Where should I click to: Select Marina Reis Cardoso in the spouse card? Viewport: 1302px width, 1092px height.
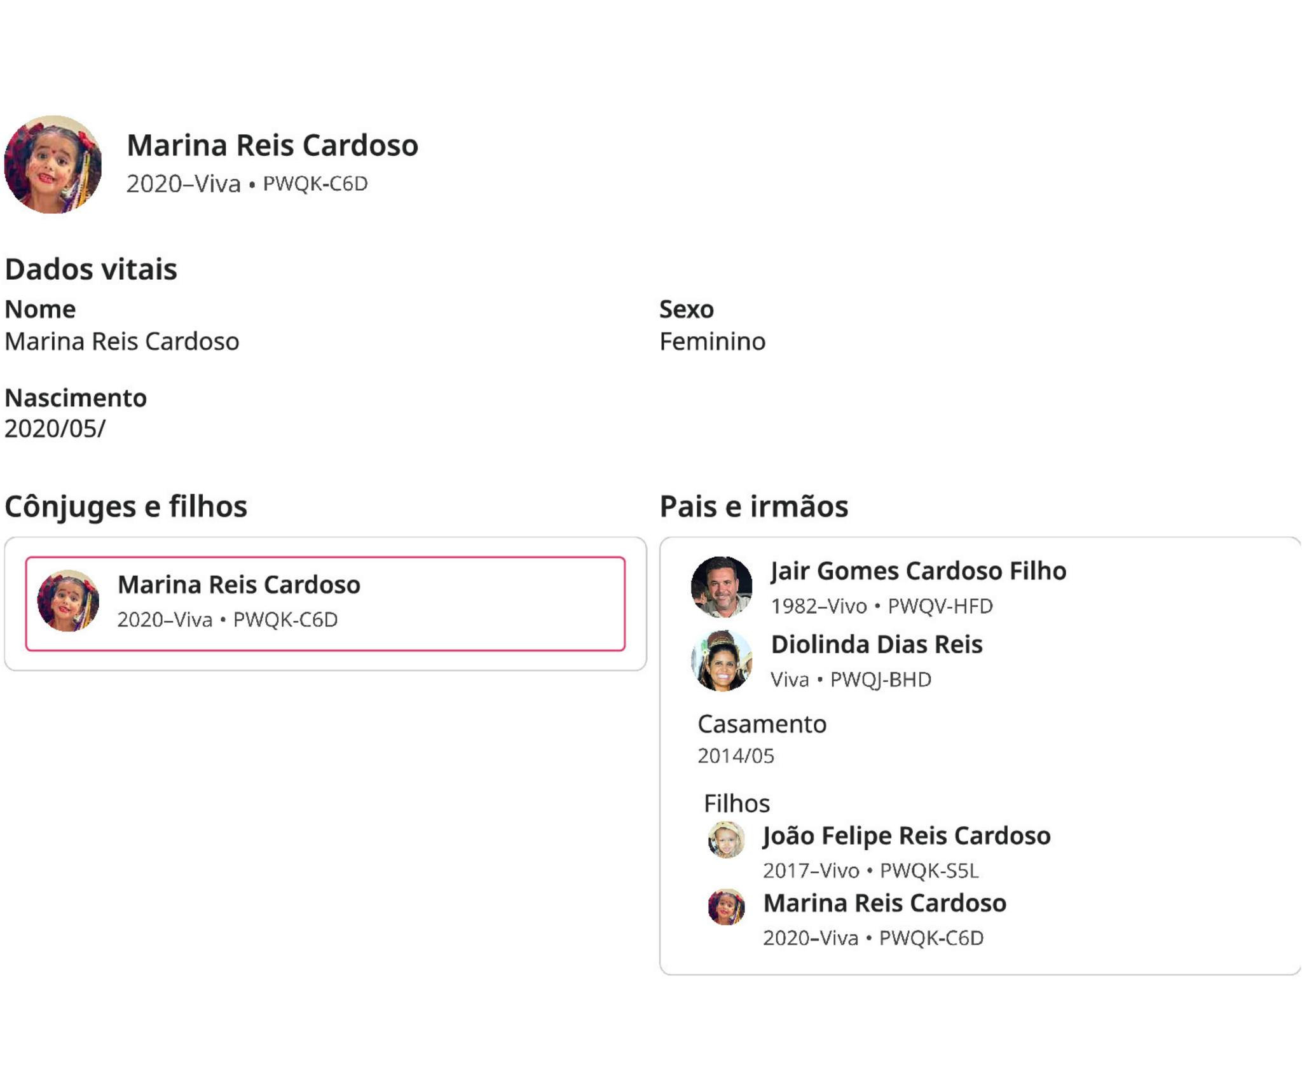238,584
